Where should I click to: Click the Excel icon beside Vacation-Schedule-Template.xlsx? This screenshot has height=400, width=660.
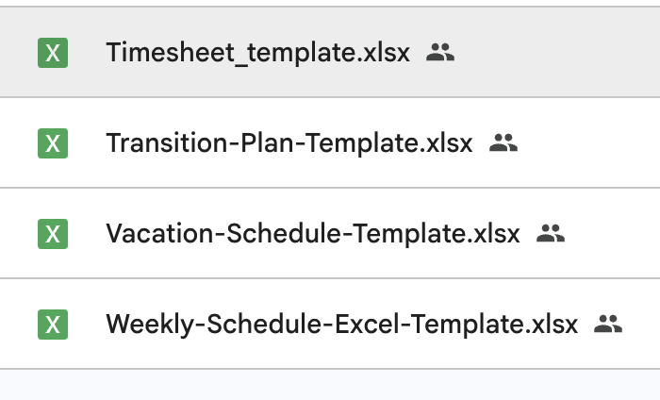[x=53, y=234]
